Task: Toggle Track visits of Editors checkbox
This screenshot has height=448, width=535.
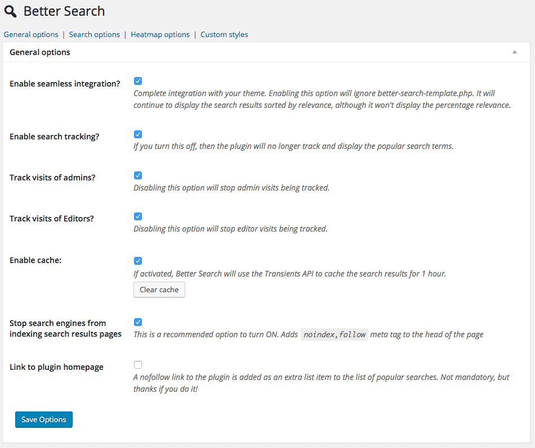Action: pyautogui.click(x=138, y=216)
